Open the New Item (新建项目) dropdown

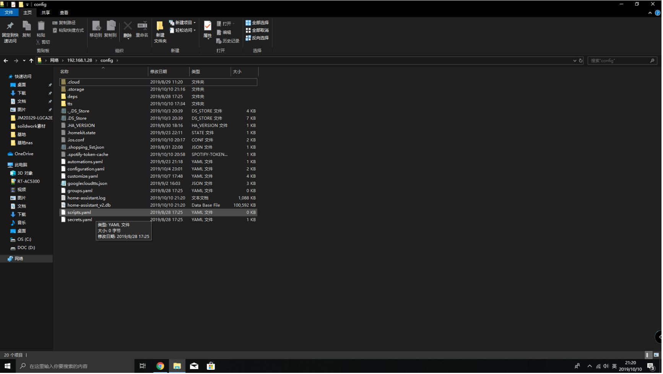(183, 23)
